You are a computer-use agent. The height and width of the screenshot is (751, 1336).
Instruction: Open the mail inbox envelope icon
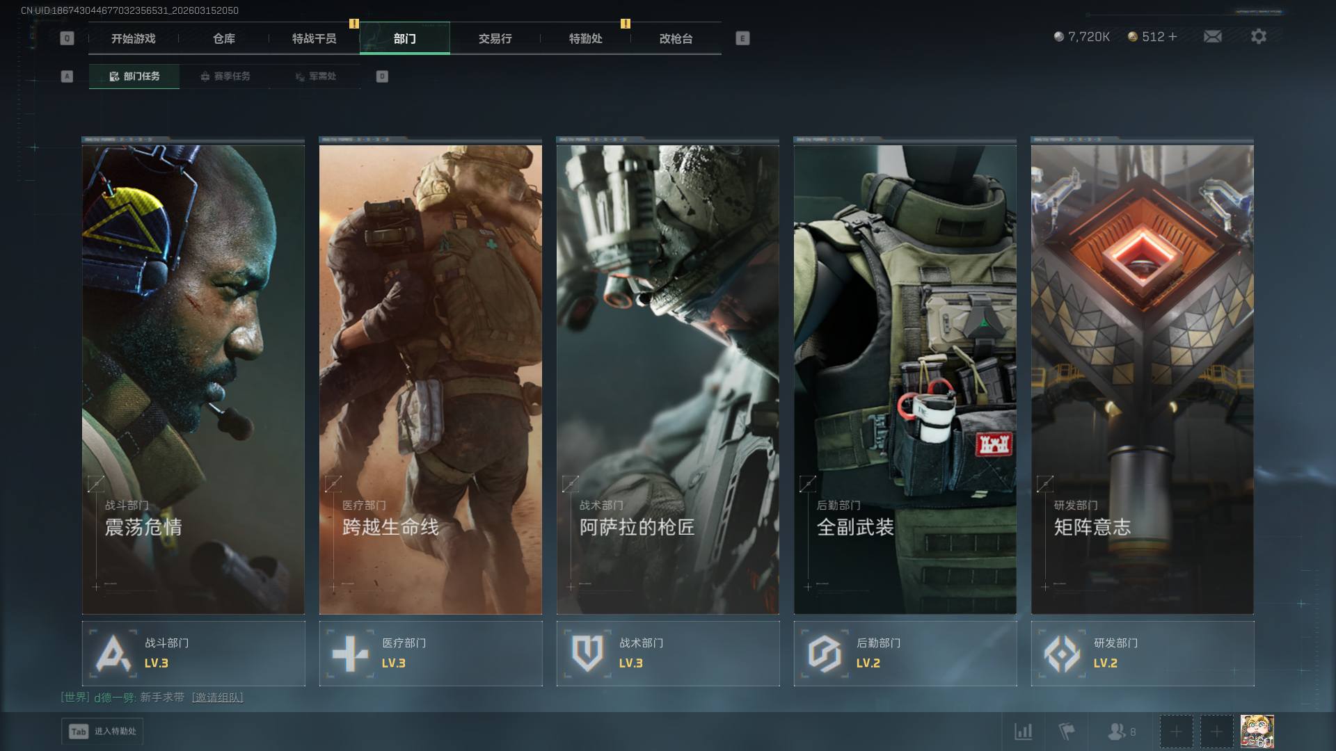pyautogui.click(x=1212, y=37)
